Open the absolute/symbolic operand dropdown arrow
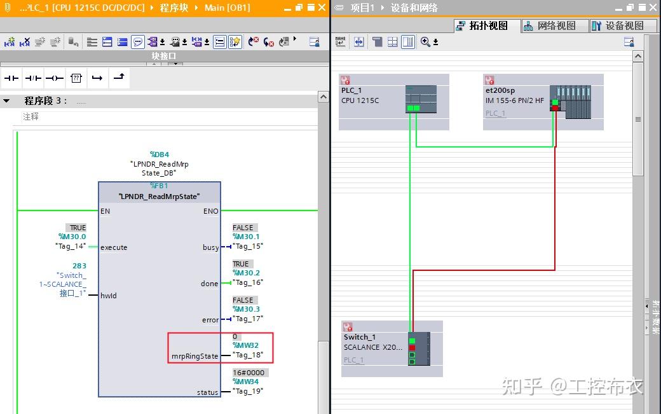Image resolution: width=661 pixels, height=414 pixels. pyautogui.click(x=162, y=41)
